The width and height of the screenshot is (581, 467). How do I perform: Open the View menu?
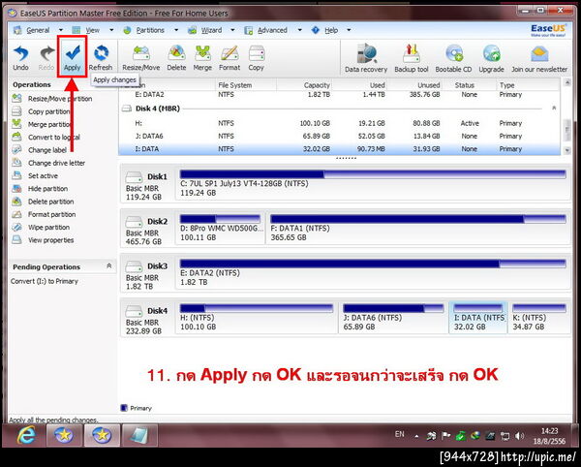click(92, 30)
